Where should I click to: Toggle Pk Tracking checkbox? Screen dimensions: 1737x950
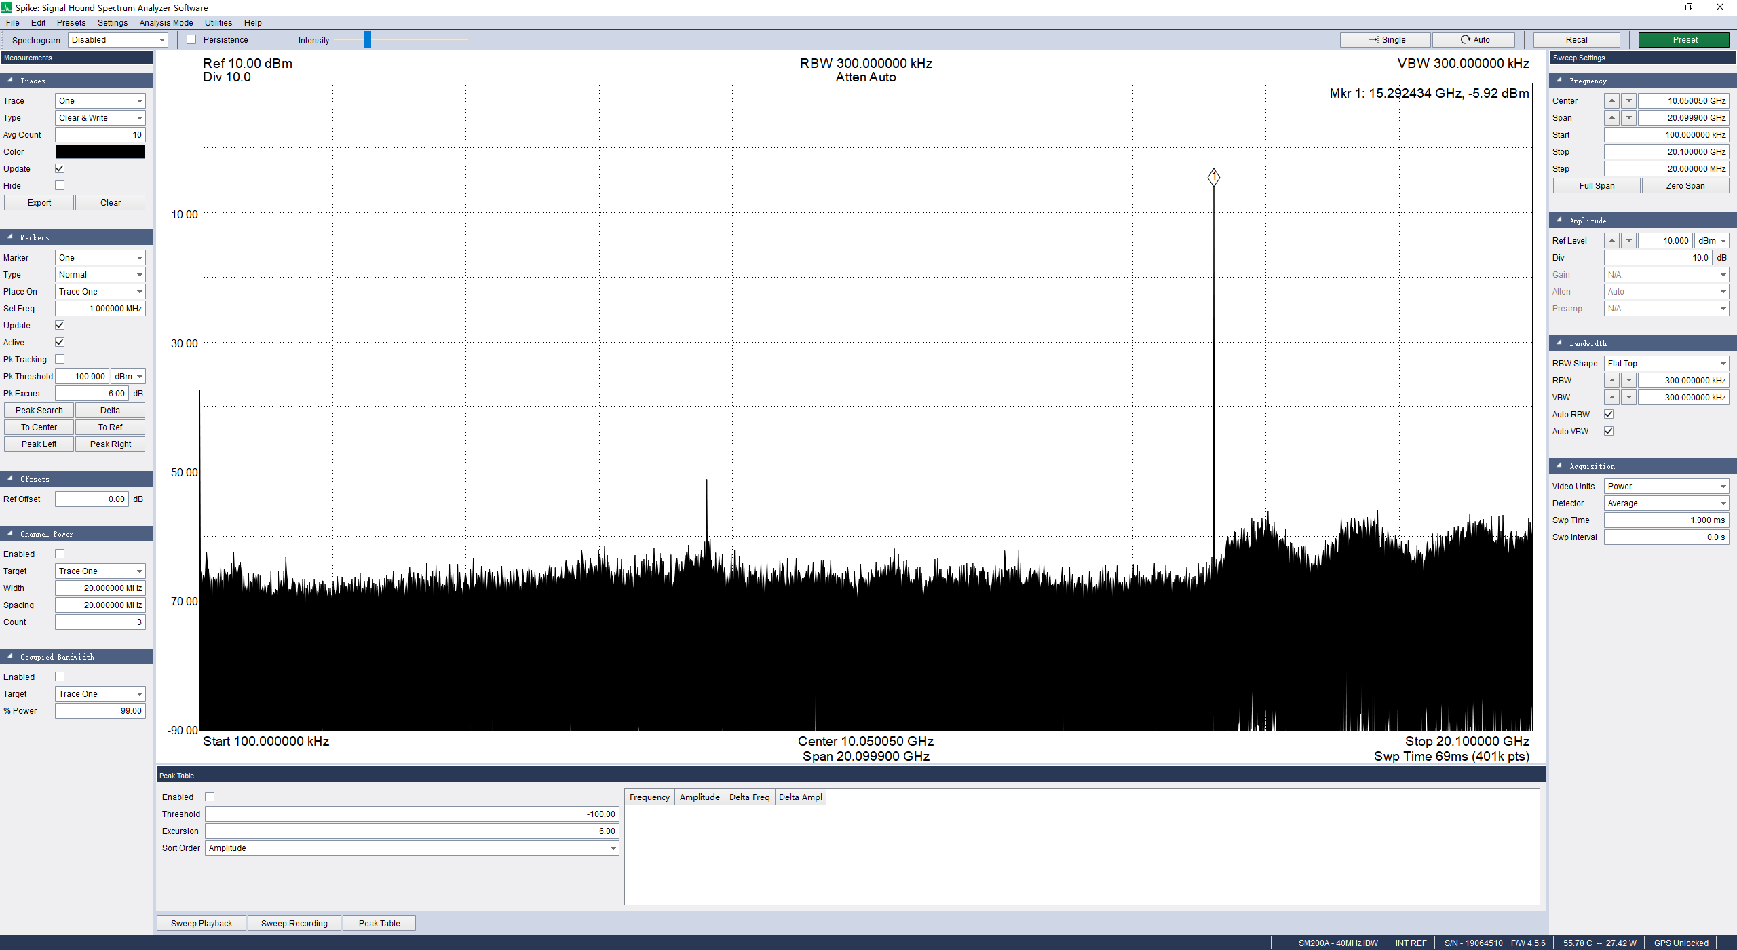pos(60,359)
